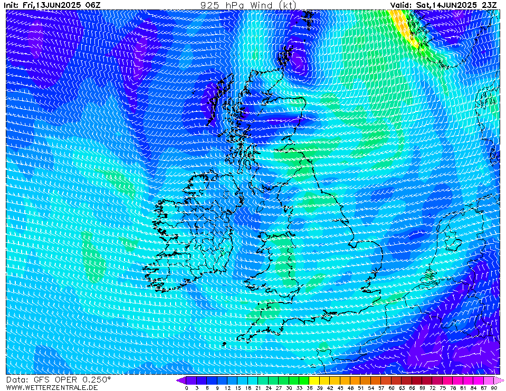Click the '90' label under the color bar

pos(494,388)
